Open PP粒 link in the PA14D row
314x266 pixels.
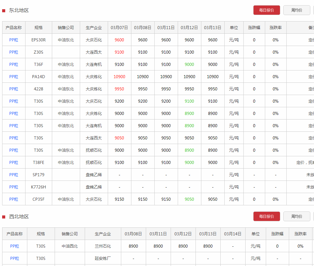14,77
